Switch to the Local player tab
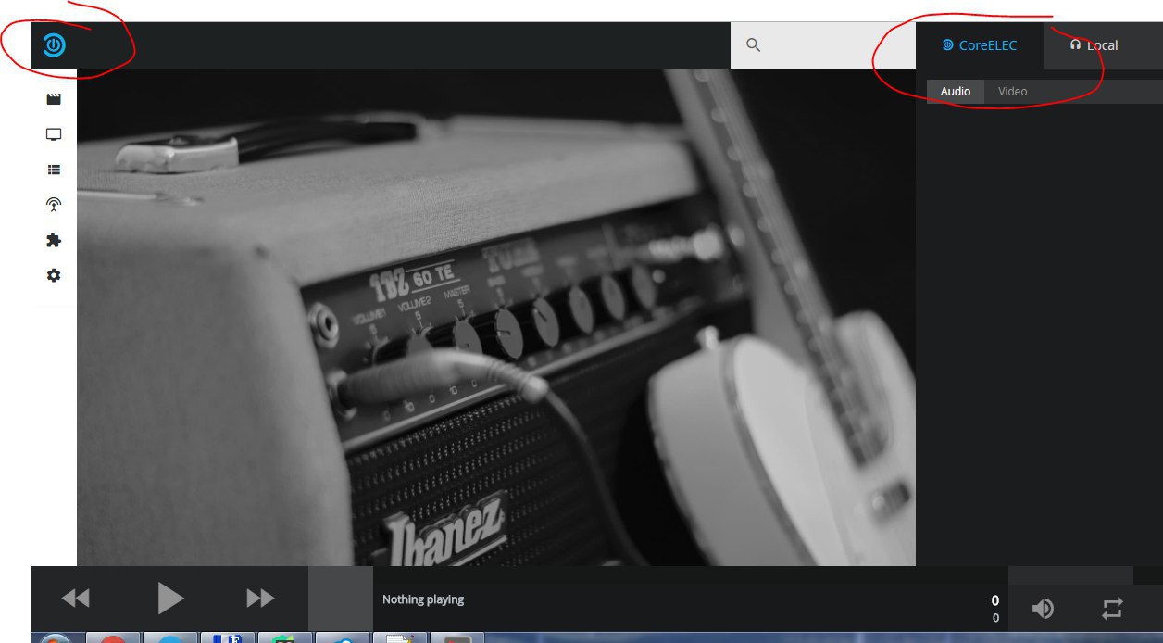 click(x=1094, y=45)
